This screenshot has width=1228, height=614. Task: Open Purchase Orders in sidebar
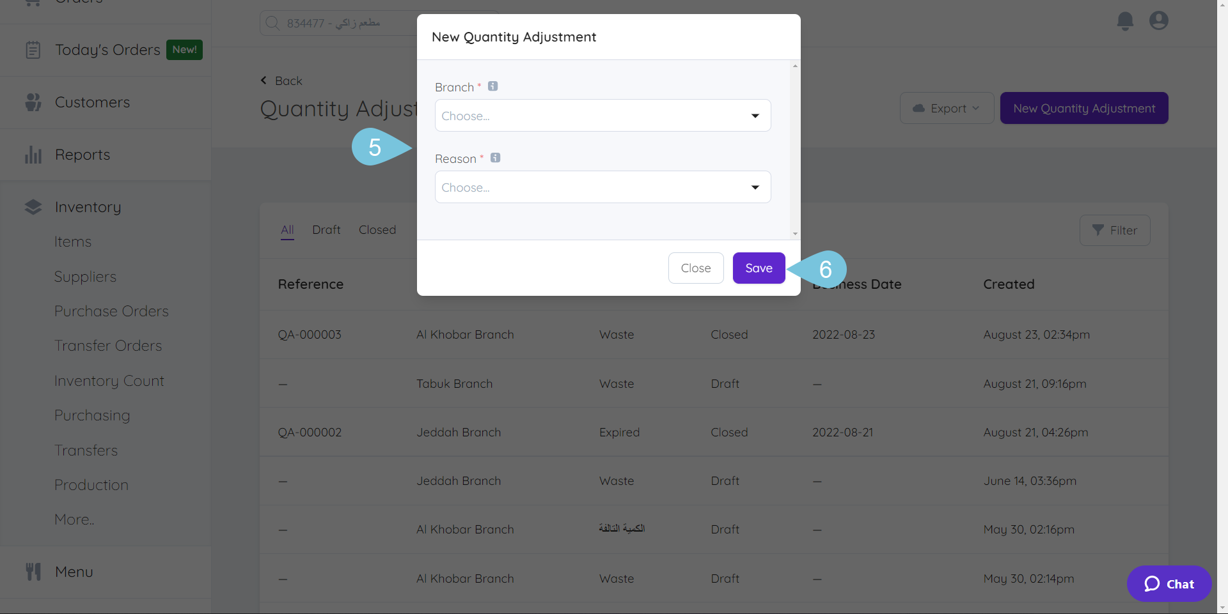point(111,311)
